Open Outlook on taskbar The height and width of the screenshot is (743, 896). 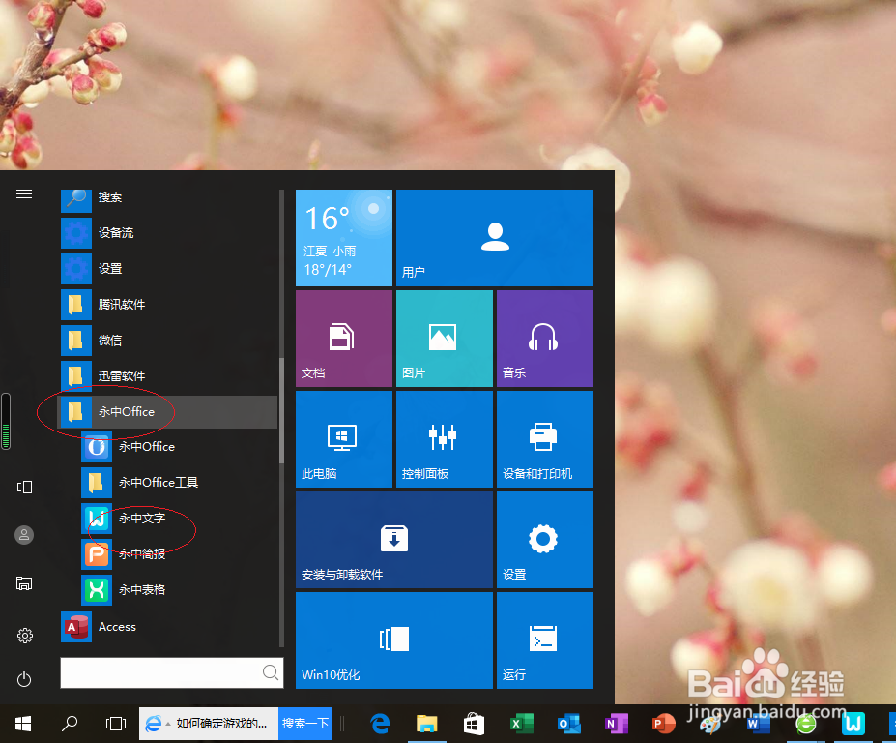point(568,724)
